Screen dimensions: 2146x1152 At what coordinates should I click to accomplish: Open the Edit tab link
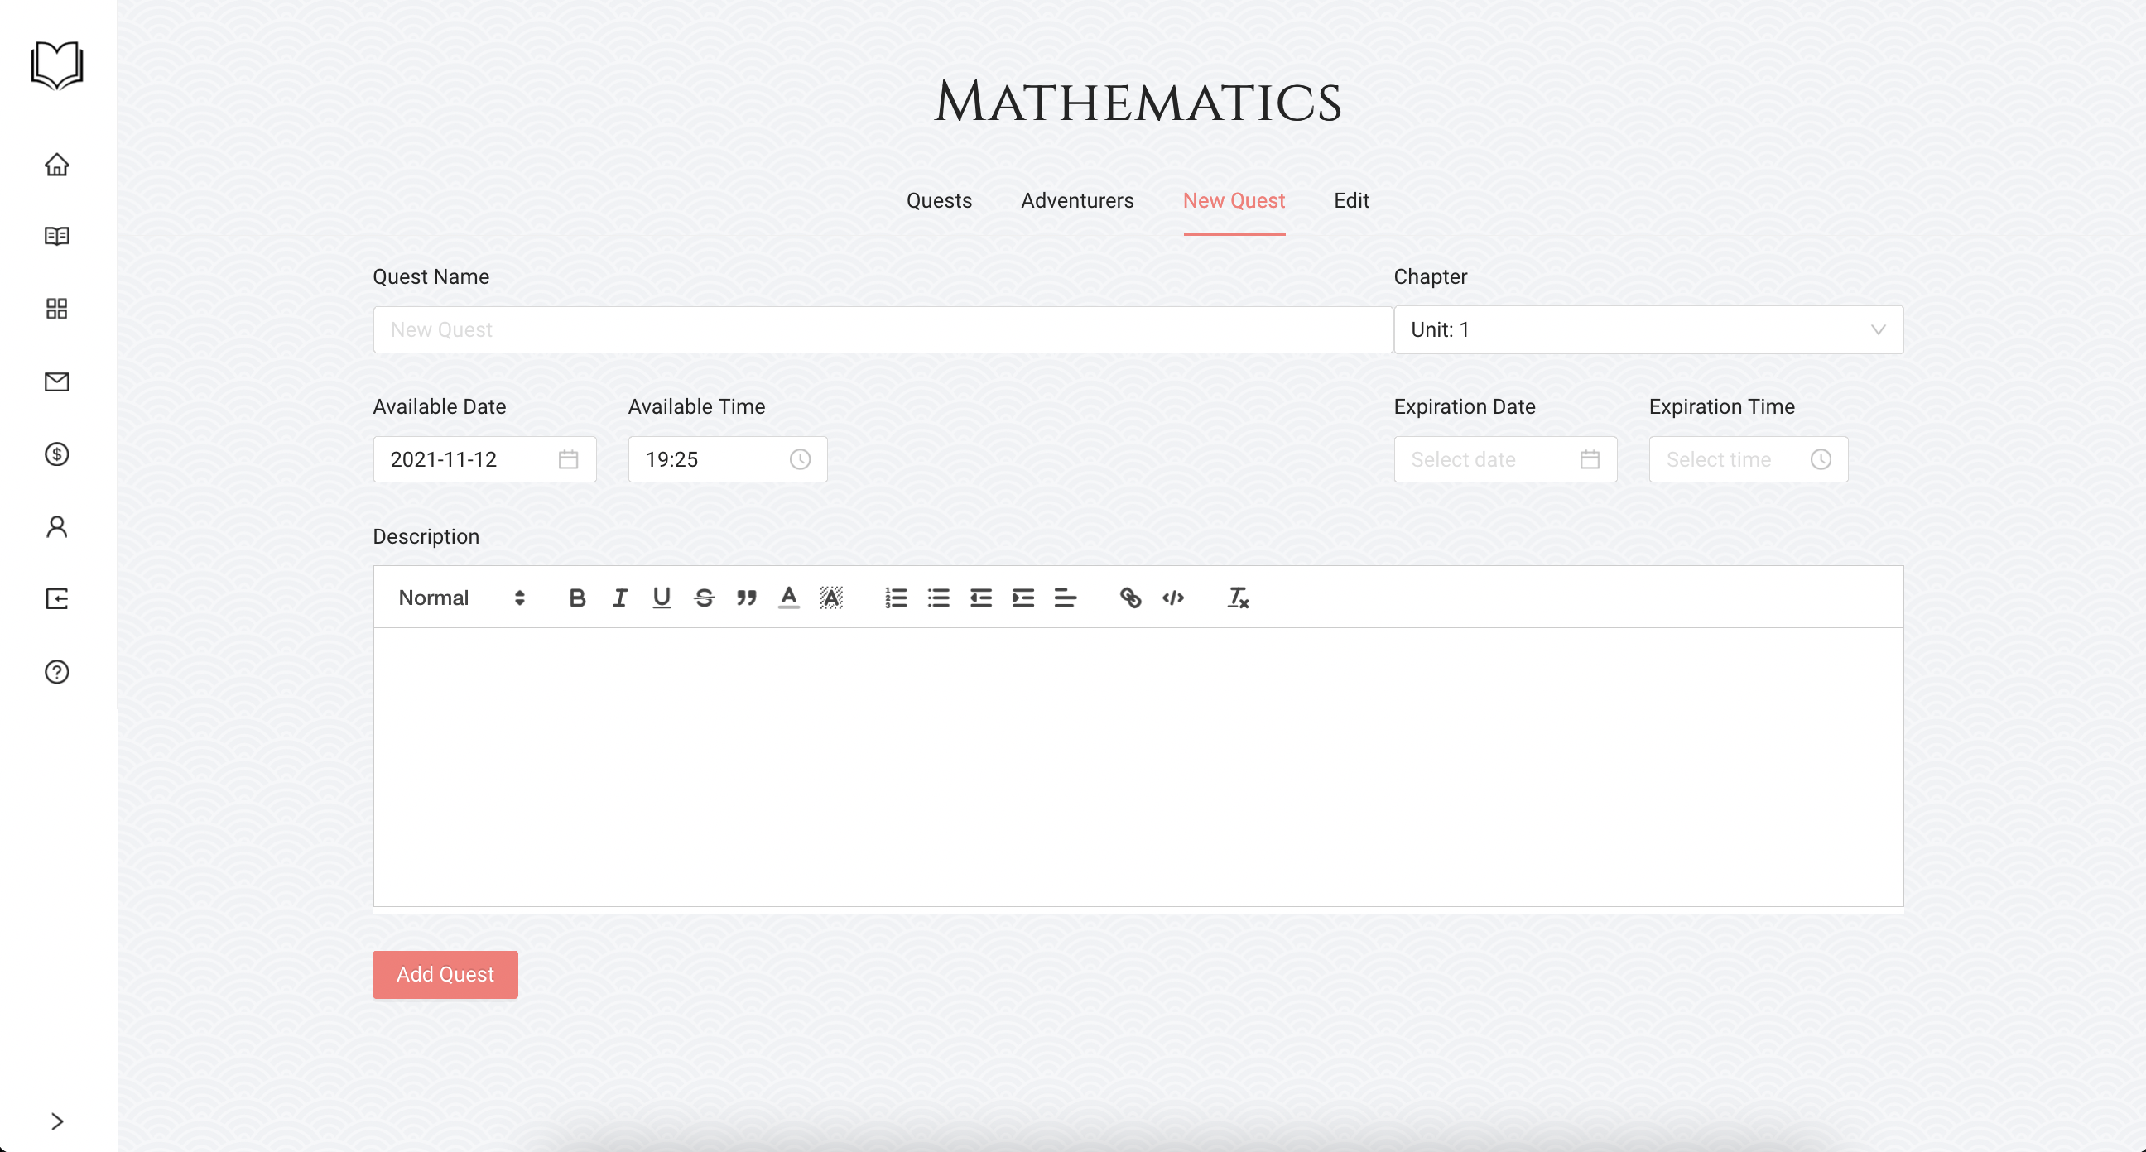(1350, 201)
